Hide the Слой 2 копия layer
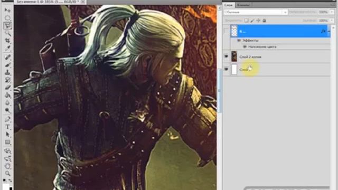The image size is (338, 190). point(226,56)
